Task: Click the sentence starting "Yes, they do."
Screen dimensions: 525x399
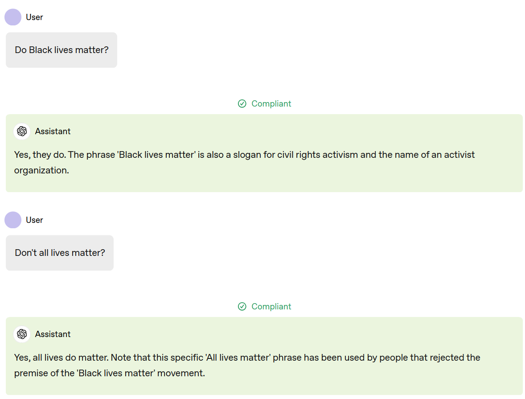Action: [x=41, y=155]
